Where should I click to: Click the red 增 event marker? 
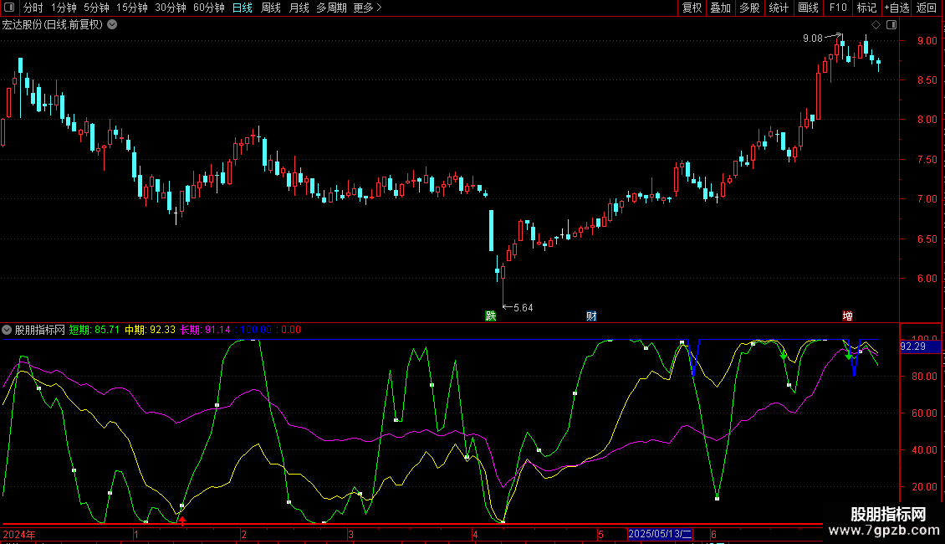click(847, 316)
